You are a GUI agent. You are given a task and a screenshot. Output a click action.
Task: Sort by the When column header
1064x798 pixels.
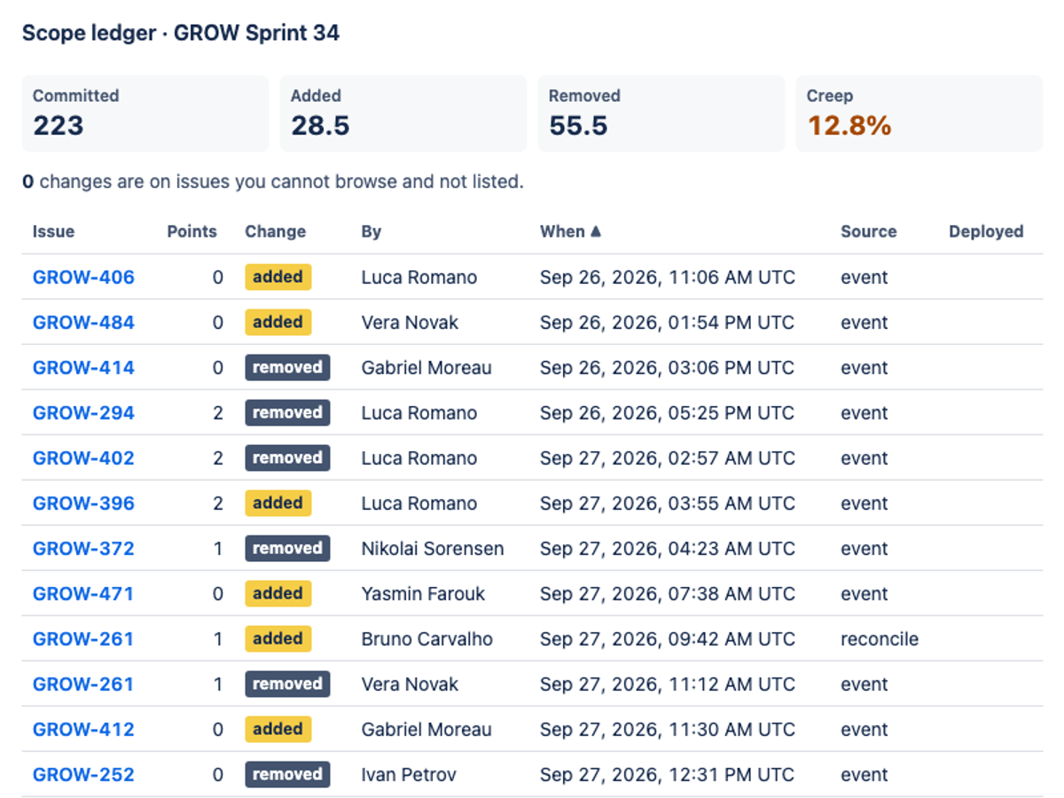tap(570, 231)
